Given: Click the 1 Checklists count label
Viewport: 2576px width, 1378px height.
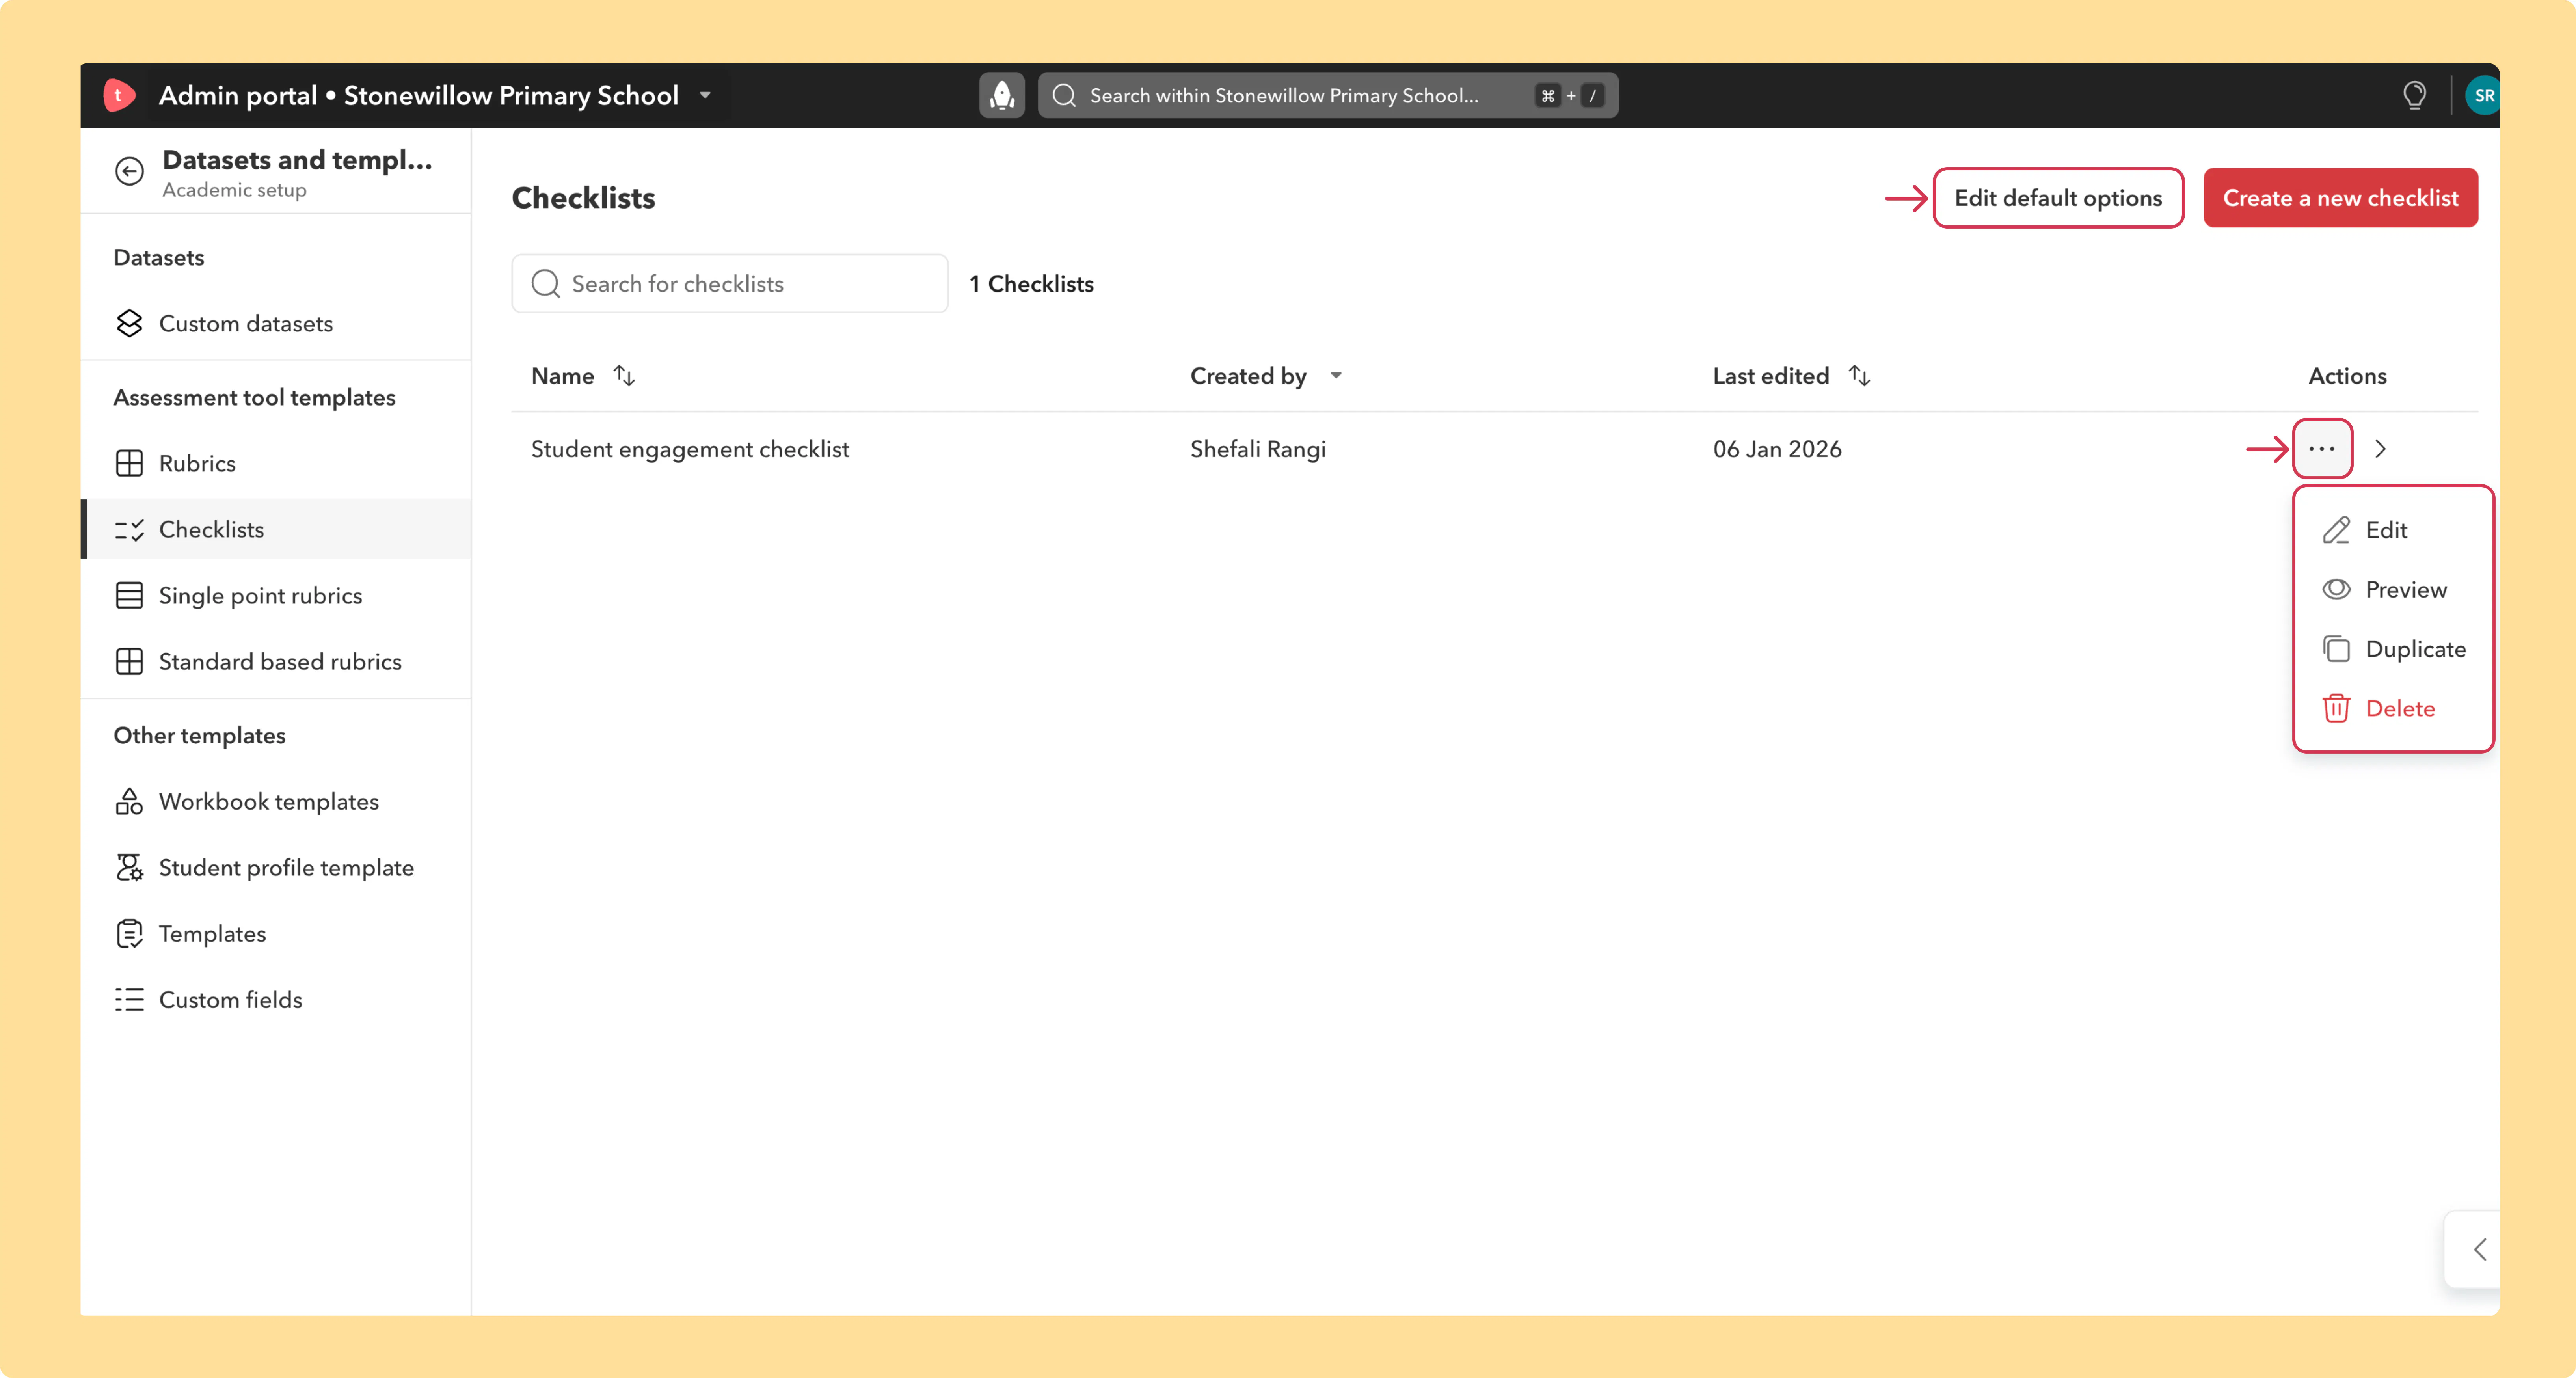Looking at the screenshot, I should (1031, 284).
